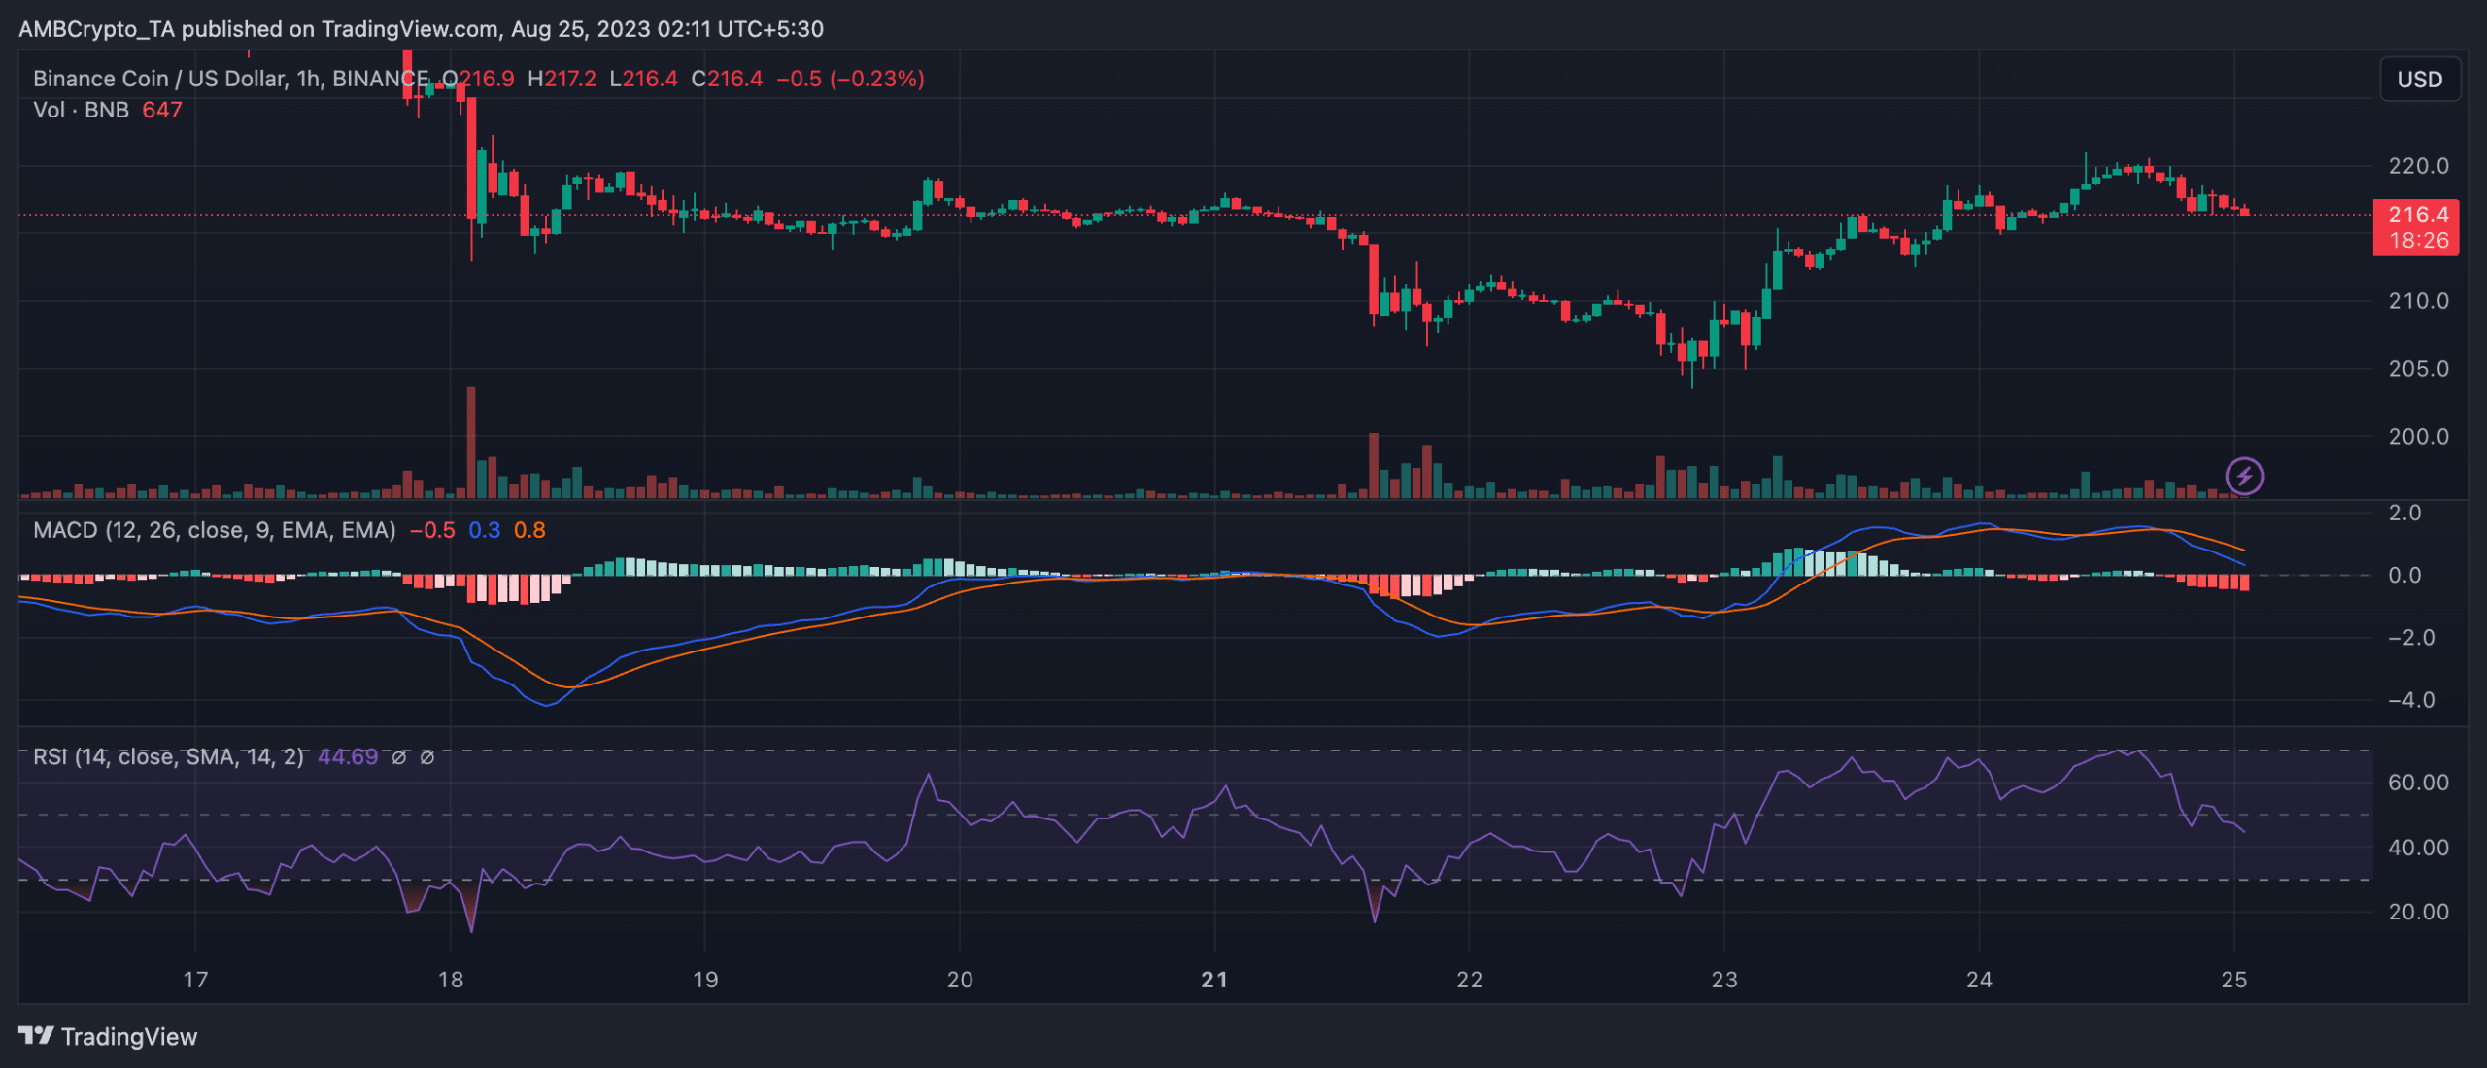The image size is (2487, 1068).
Task: Click bold date 21 on time axis
Action: tap(1214, 980)
